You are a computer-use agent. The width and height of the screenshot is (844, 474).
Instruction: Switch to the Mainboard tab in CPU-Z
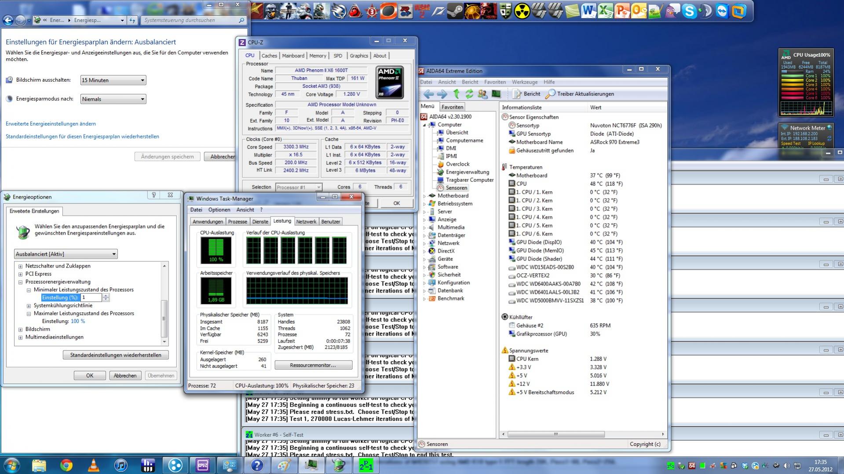click(293, 56)
